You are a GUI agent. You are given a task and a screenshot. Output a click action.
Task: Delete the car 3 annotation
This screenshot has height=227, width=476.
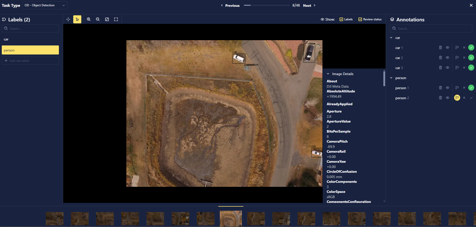click(441, 68)
